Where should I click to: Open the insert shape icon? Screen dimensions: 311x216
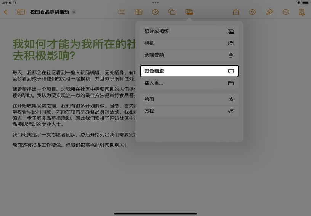coord(172,12)
